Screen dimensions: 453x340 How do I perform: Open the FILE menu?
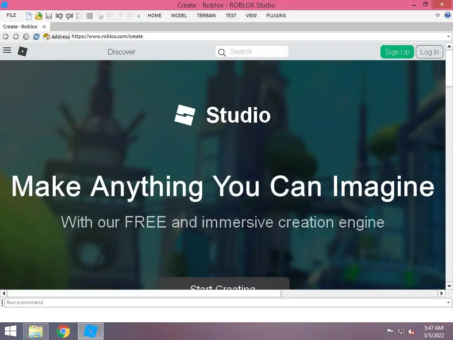[x=11, y=15]
